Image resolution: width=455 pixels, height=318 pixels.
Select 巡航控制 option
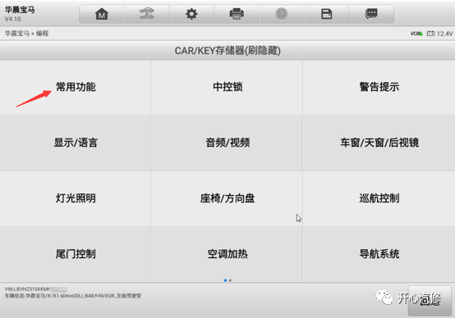[x=379, y=198]
